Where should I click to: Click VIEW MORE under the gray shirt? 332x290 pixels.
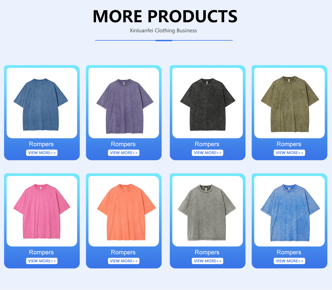coord(207,261)
